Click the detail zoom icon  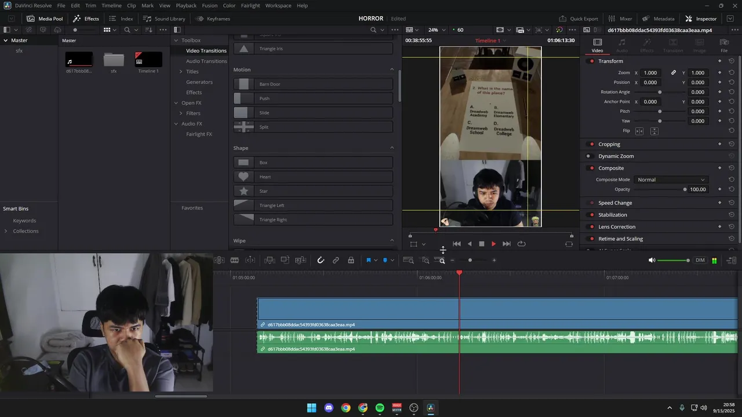(x=425, y=261)
